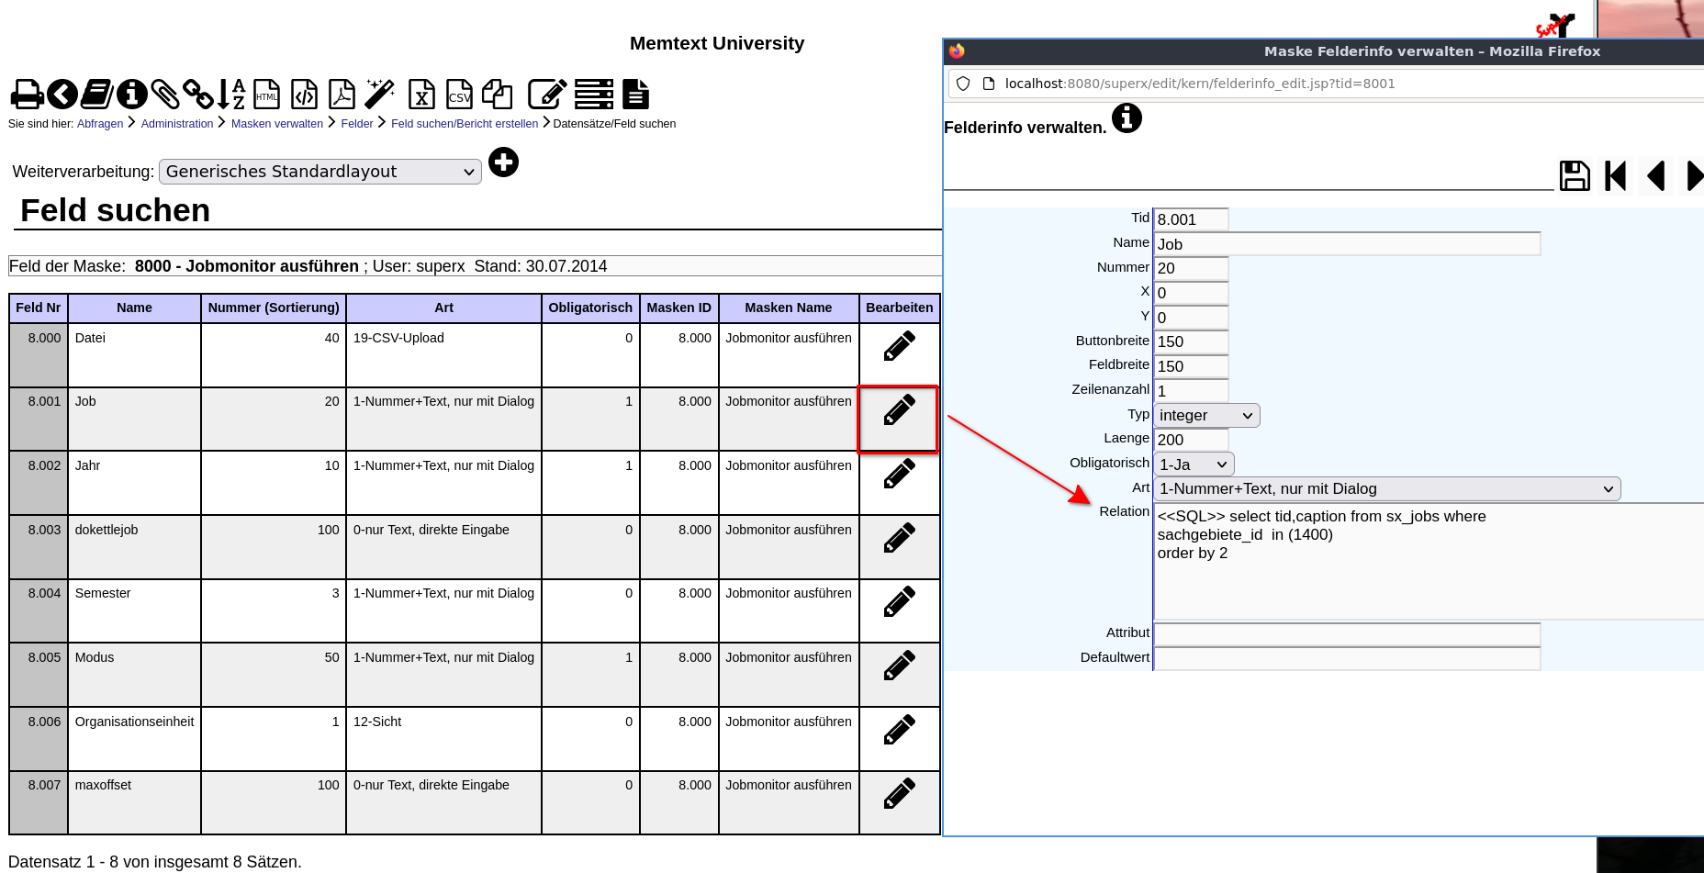This screenshot has height=873, width=1704.
Task: Click the paperclip attachment icon
Action: point(165,95)
